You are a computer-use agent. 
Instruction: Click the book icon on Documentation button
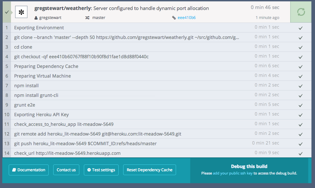click(x=14, y=170)
